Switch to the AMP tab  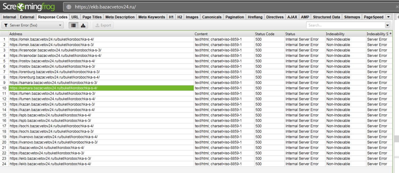tap(305, 17)
